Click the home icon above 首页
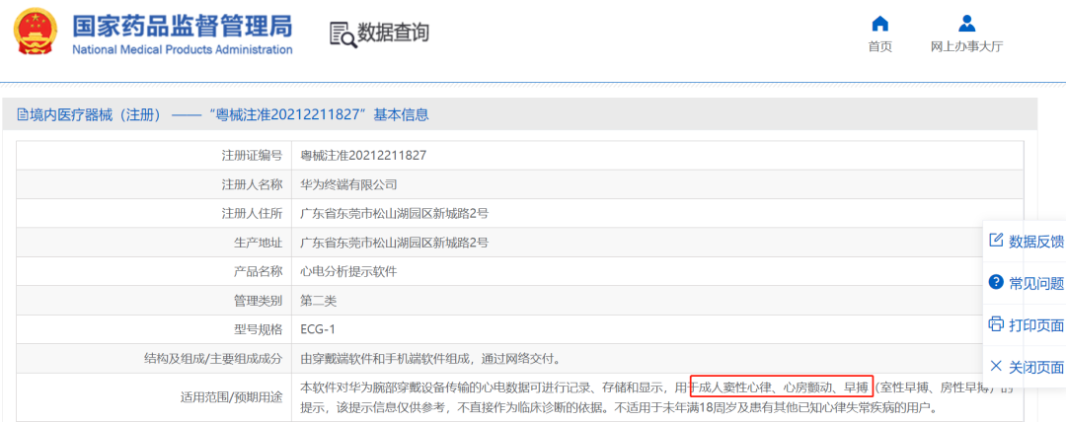1066x422 pixels. pos(879,23)
